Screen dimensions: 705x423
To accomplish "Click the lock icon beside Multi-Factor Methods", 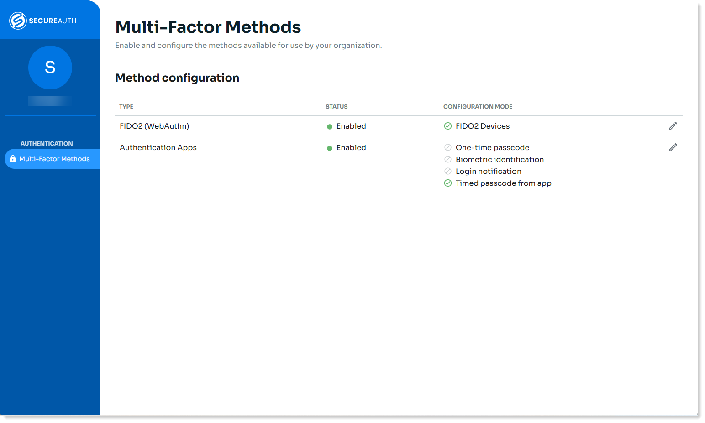I will pyautogui.click(x=13, y=159).
